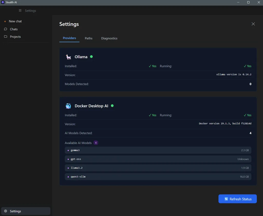Image resolution: width=263 pixels, height=216 pixels.
Task: Click the Chats speech bubble icon
Action: coord(6,29)
